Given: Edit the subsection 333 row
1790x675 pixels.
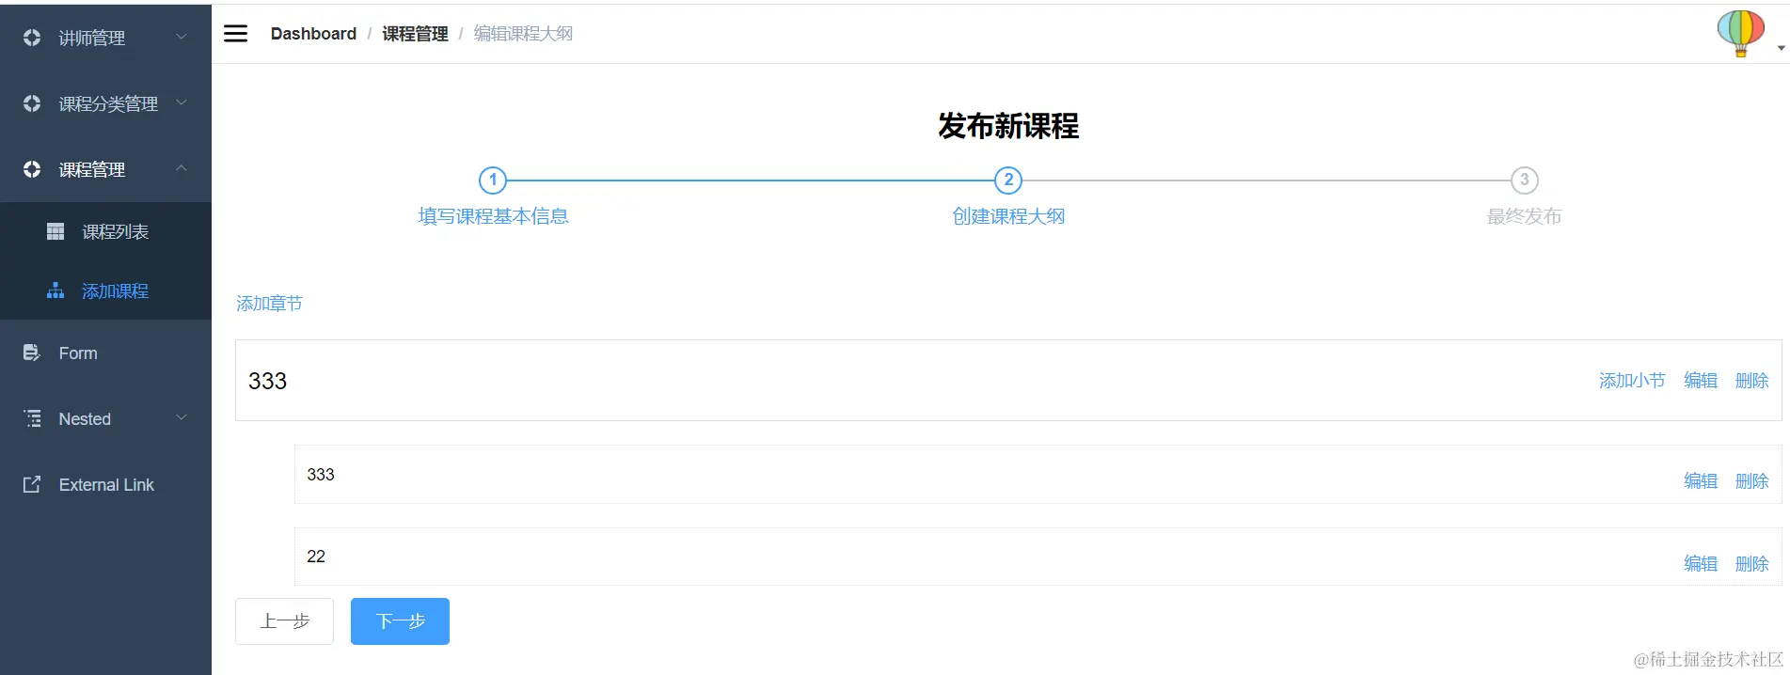Looking at the screenshot, I should tap(1701, 481).
